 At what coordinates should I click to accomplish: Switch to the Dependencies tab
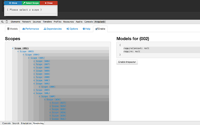pos(53,29)
